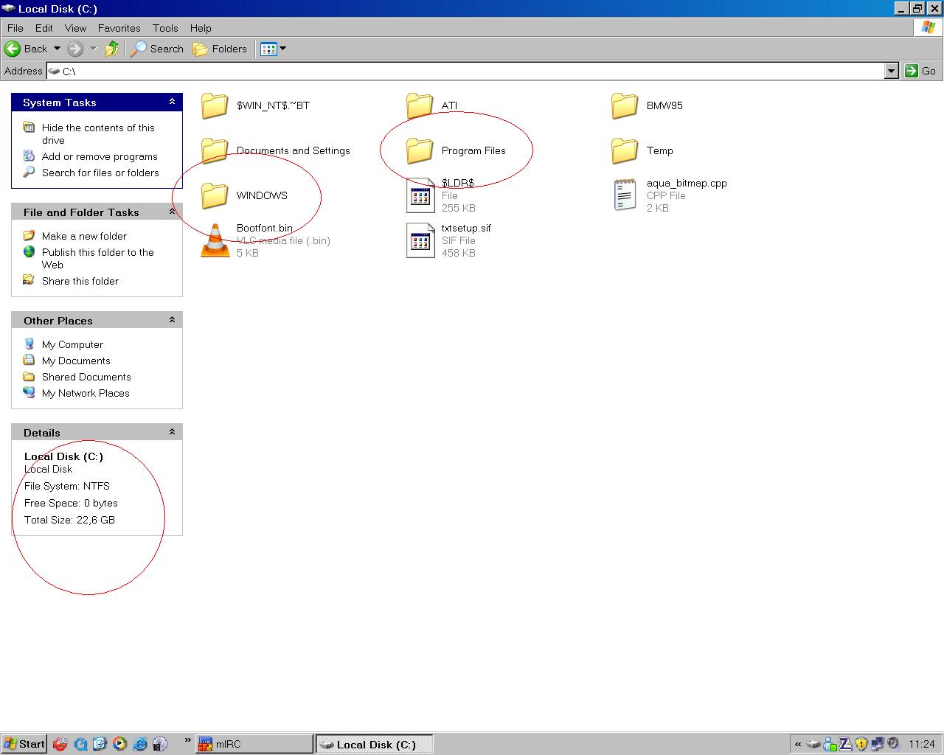Toggle the Folders pane button

click(x=220, y=49)
